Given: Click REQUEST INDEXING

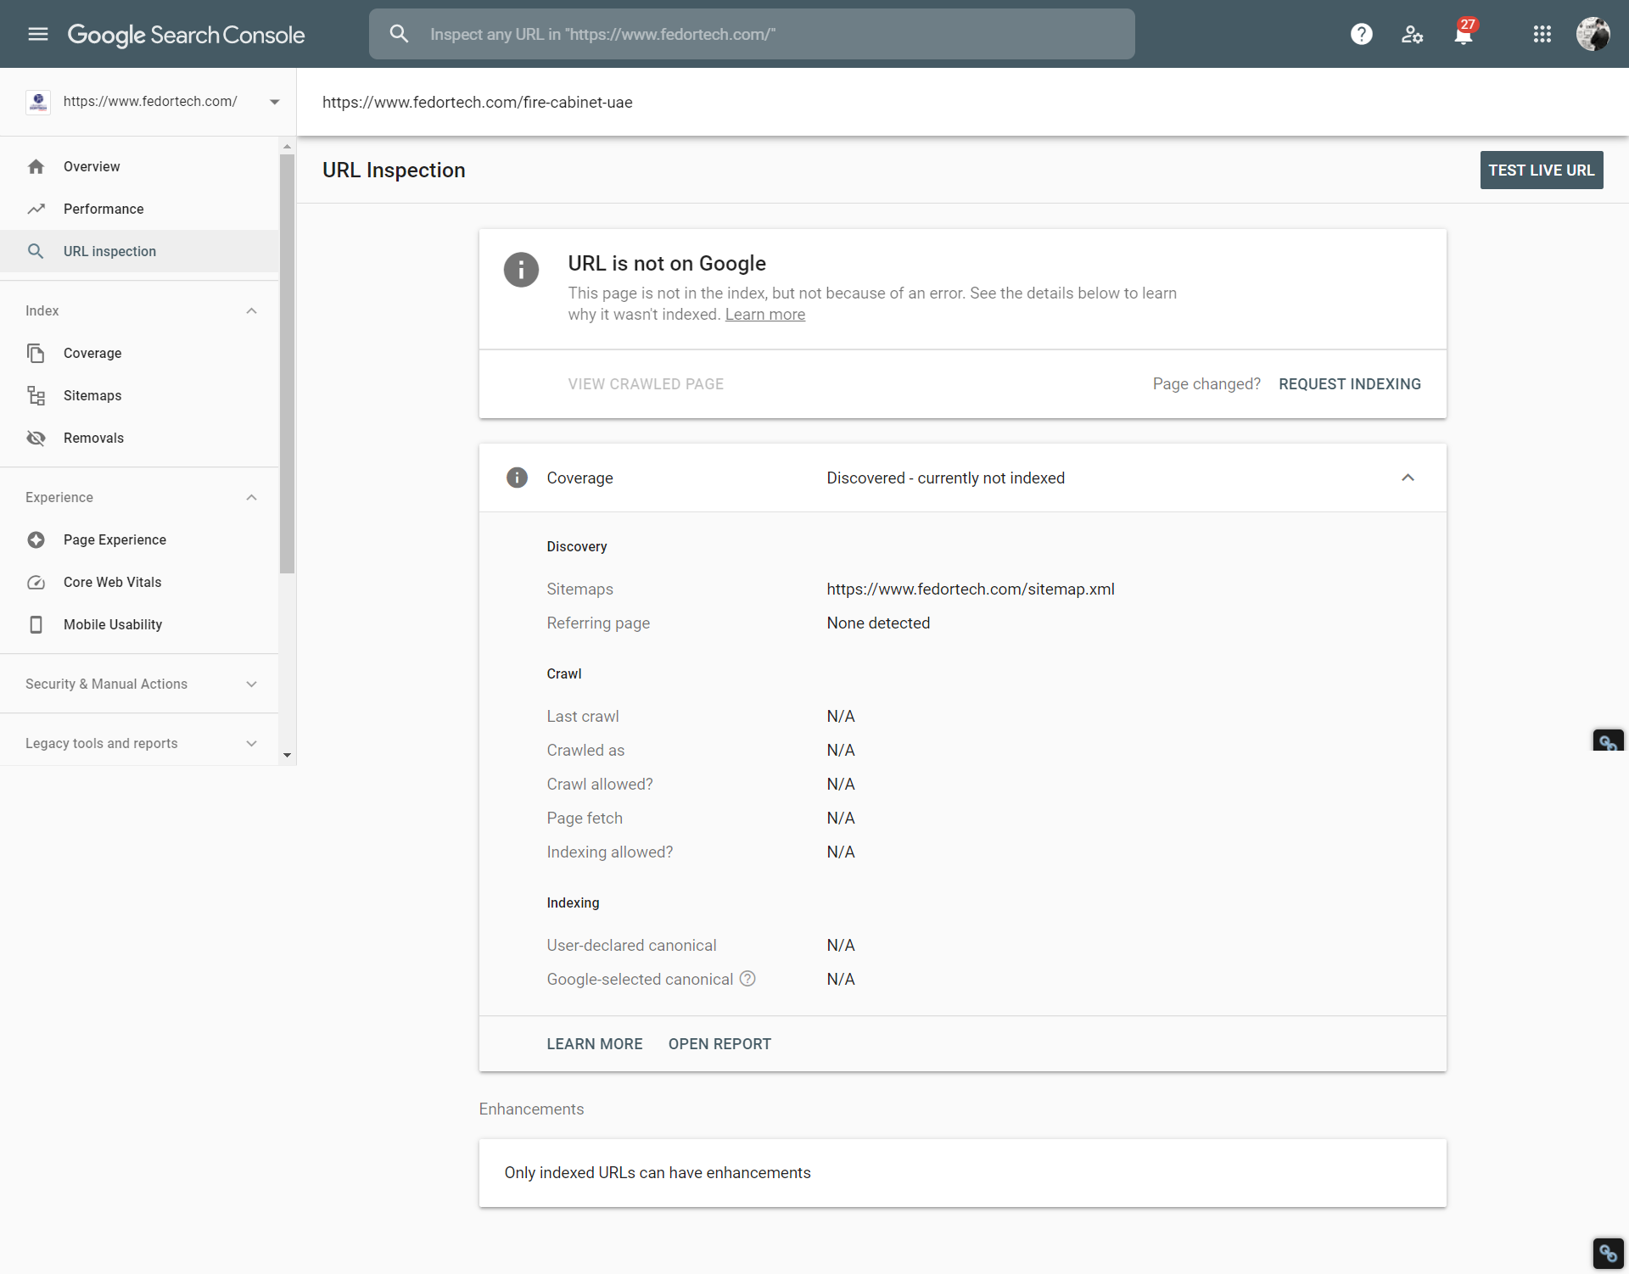Looking at the screenshot, I should pos(1349,383).
